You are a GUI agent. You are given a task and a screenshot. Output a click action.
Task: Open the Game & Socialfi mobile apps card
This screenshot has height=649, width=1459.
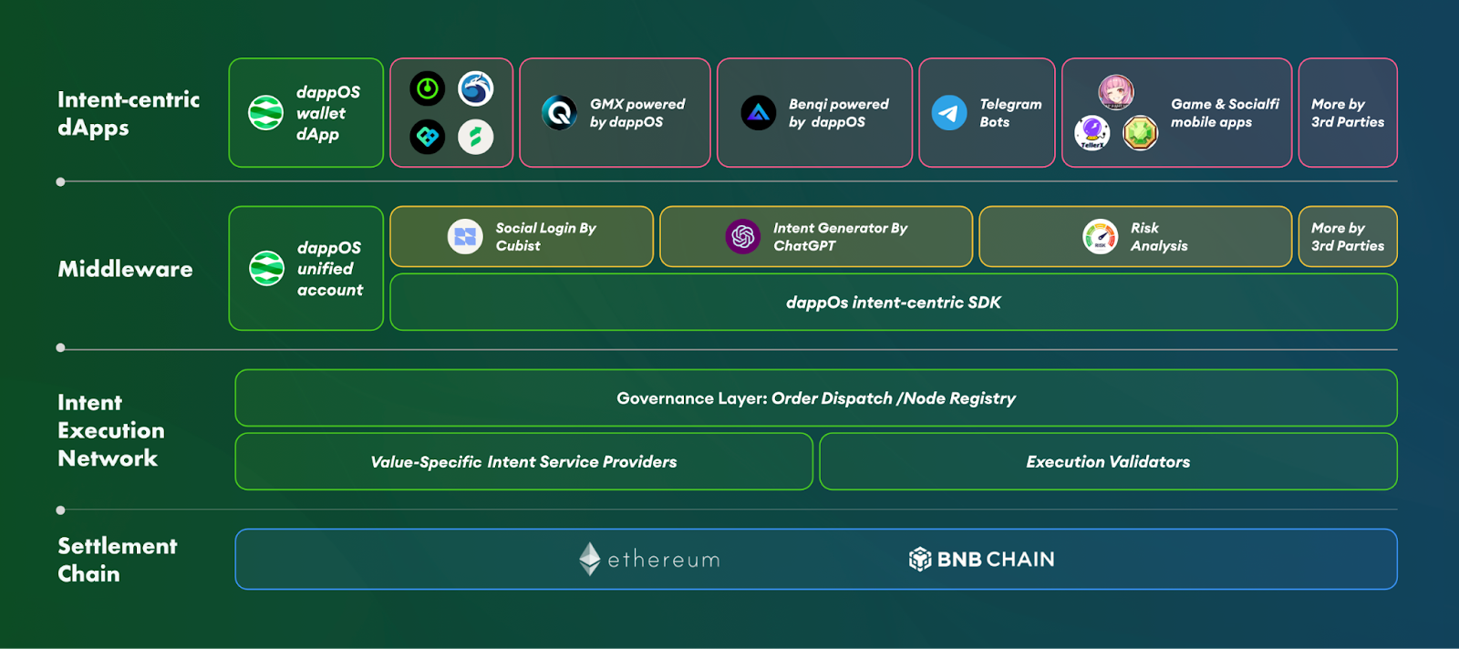1176,113
